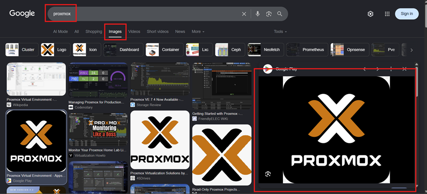Screen dimensions: 427x194
Task: Click the lens icon on preview image
Action: point(268,174)
